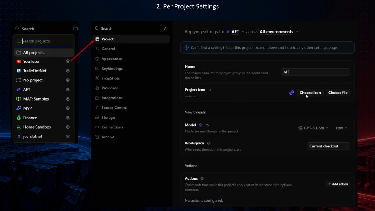Viewport: 375px width, 211px height.
Task: Open the All environments dropdown
Action: click(279, 32)
